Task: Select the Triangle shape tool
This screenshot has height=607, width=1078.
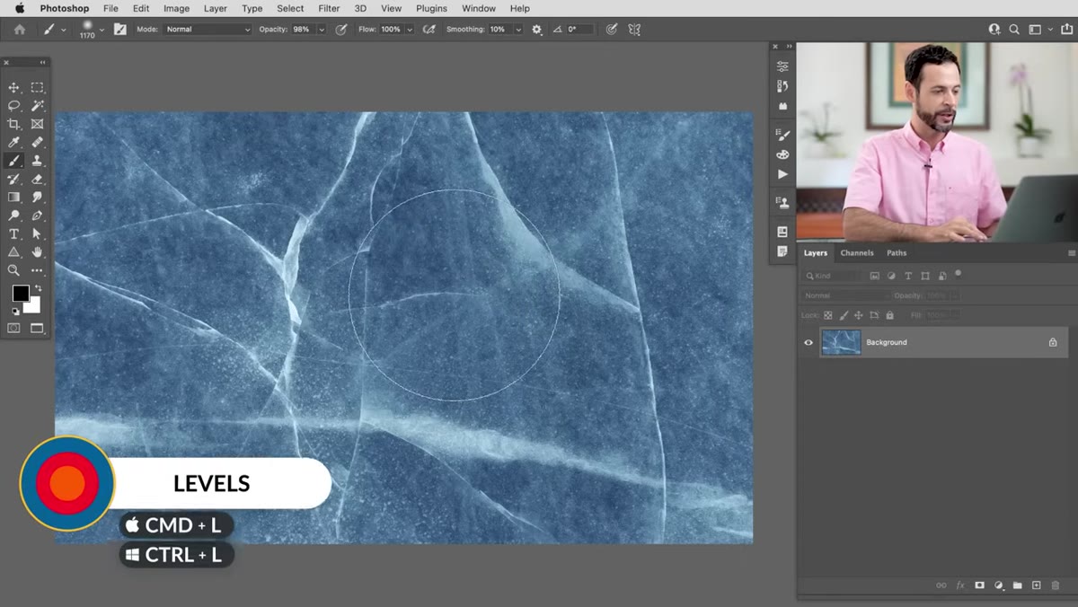Action: click(14, 251)
